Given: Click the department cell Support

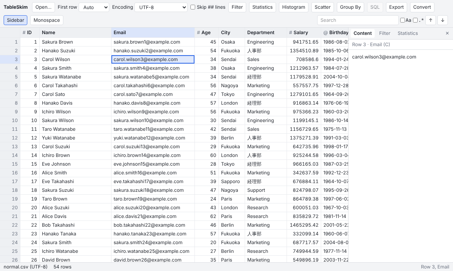Looking at the screenshot, I should tap(266, 190).
